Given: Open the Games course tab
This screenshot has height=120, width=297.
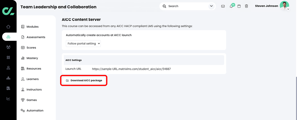Looking at the screenshot, I should (29, 100).
